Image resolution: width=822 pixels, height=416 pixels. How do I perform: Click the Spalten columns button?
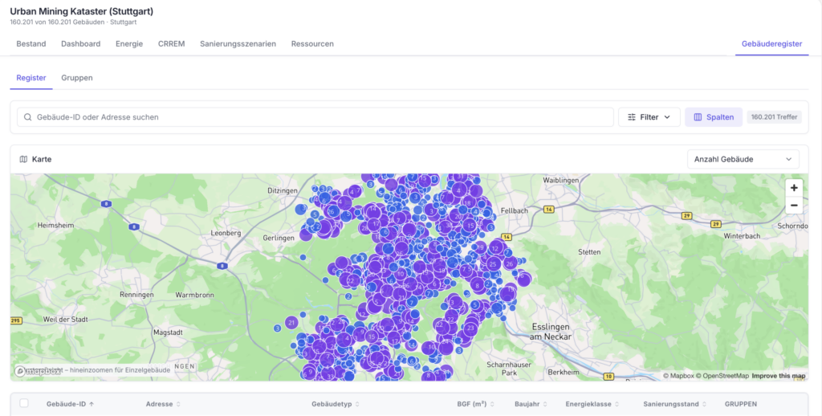click(714, 117)
